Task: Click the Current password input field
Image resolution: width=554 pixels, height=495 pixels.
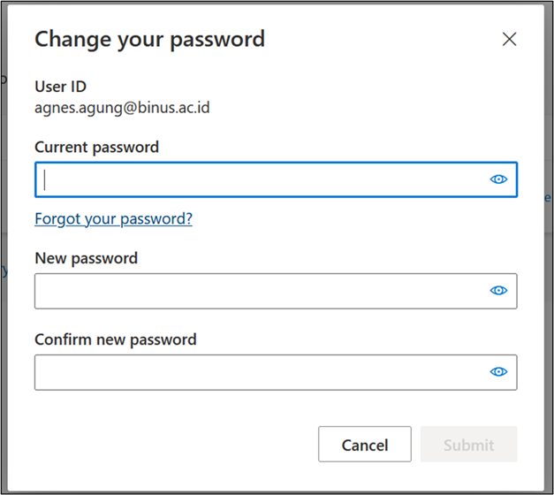Action: pos(261,179)
